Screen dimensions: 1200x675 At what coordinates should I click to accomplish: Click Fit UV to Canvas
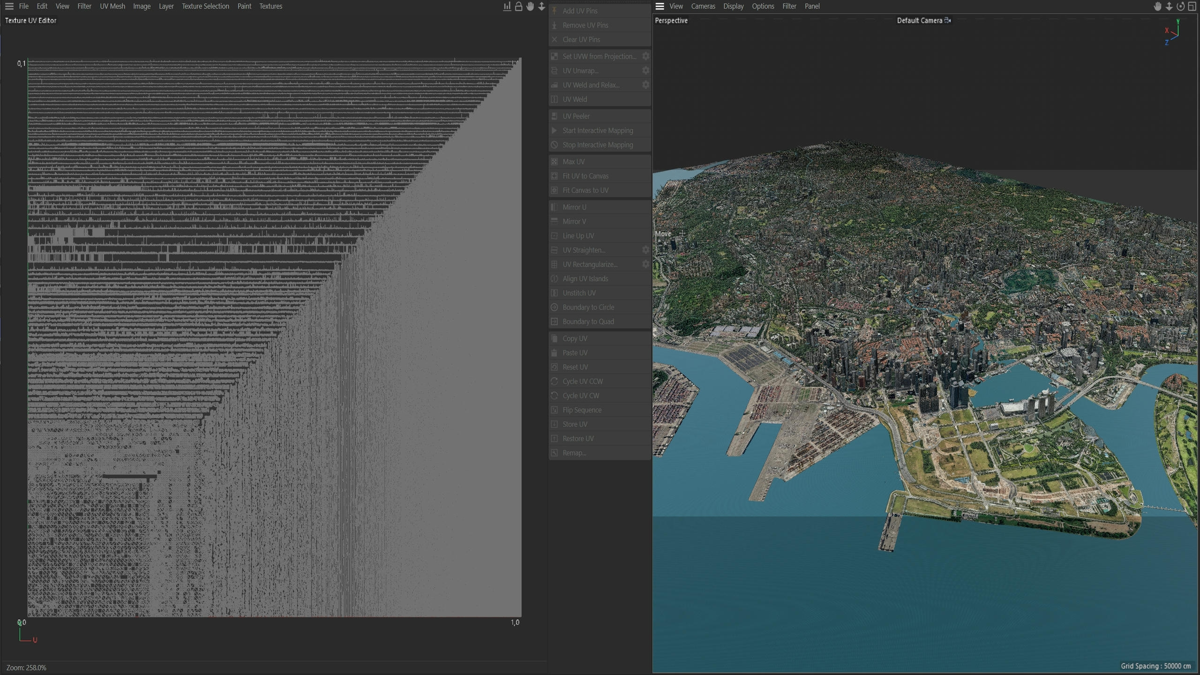click(x=600, y=176)
